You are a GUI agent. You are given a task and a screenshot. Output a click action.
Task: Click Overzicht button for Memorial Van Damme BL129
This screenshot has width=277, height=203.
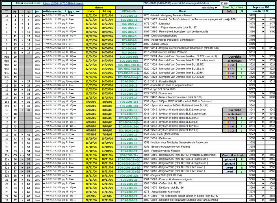(x=234, y=56)
